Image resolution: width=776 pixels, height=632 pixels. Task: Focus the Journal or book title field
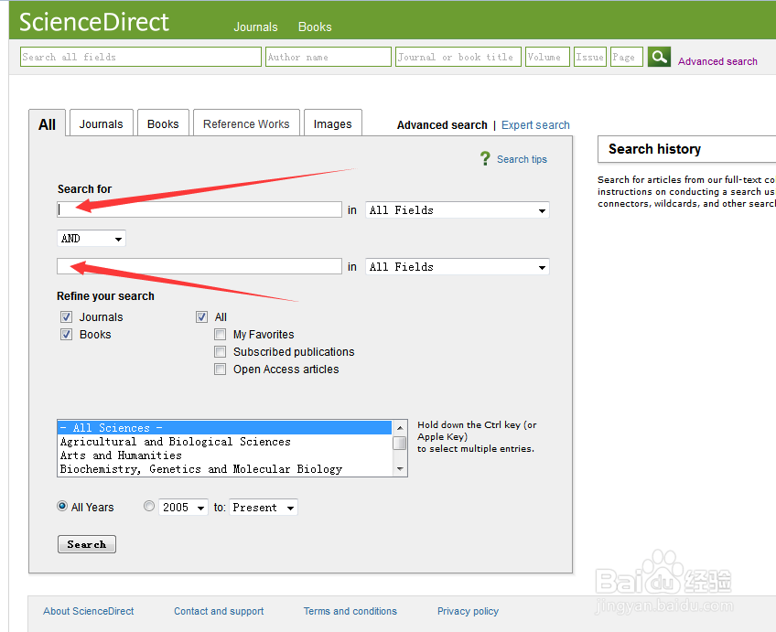coord(458,57)
